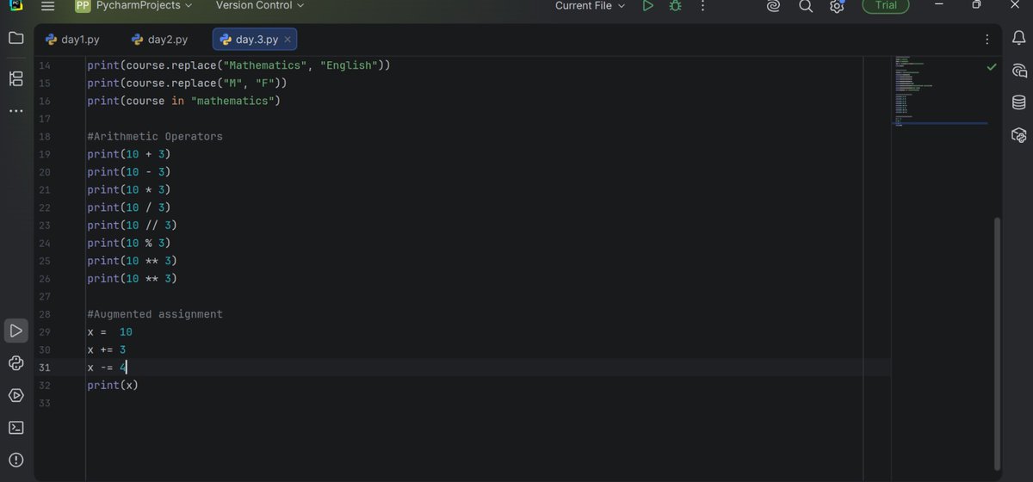Viewport: 1033px width, 482px height.
Task: Click the "English" string on line 14
Action: 349,65
